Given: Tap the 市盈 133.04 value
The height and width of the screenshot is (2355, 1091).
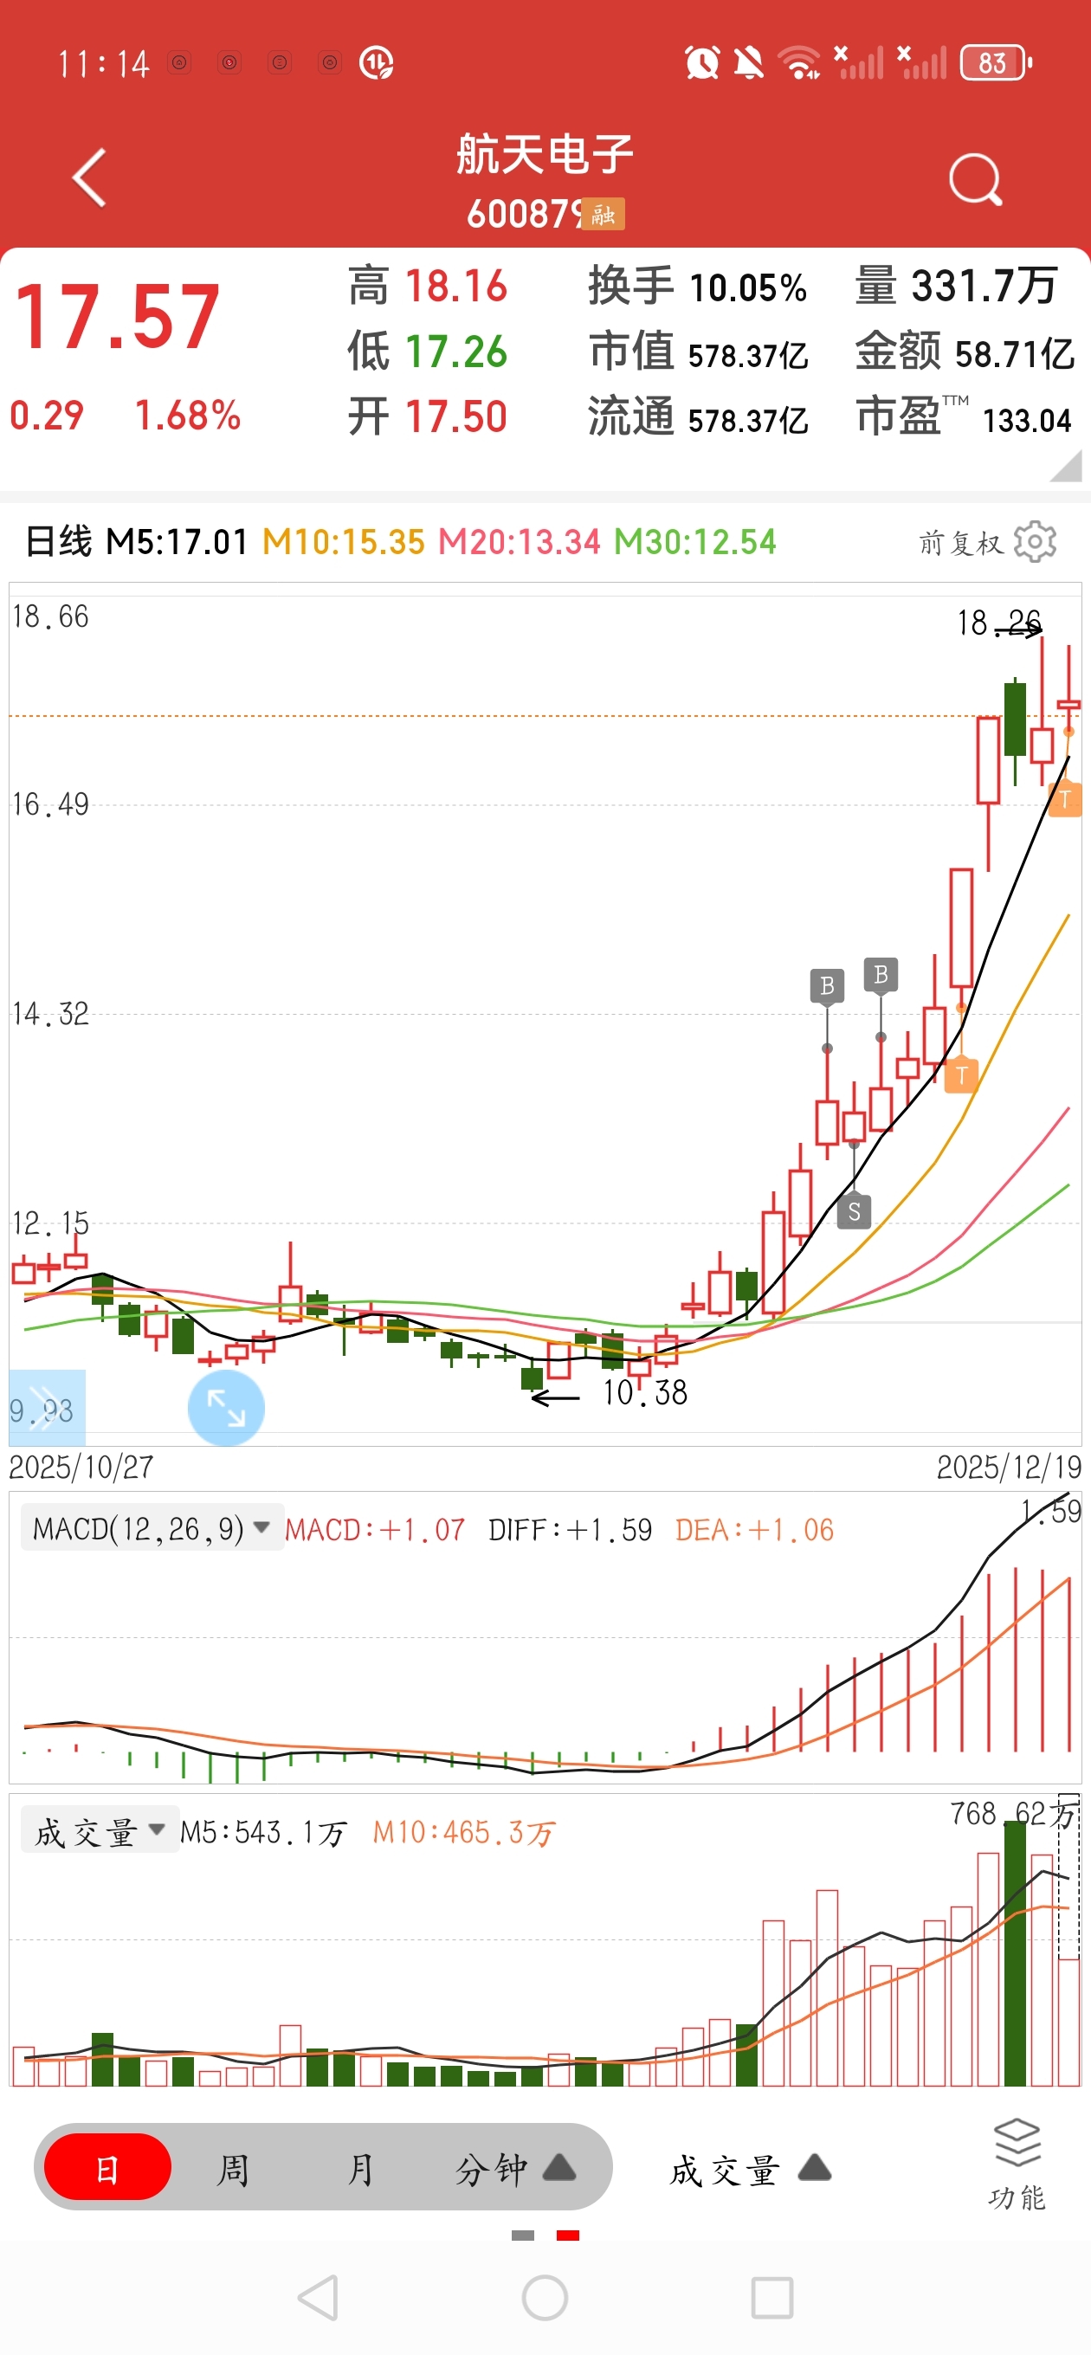Looking at the screenshot, I should click(x=1026, y=421).
